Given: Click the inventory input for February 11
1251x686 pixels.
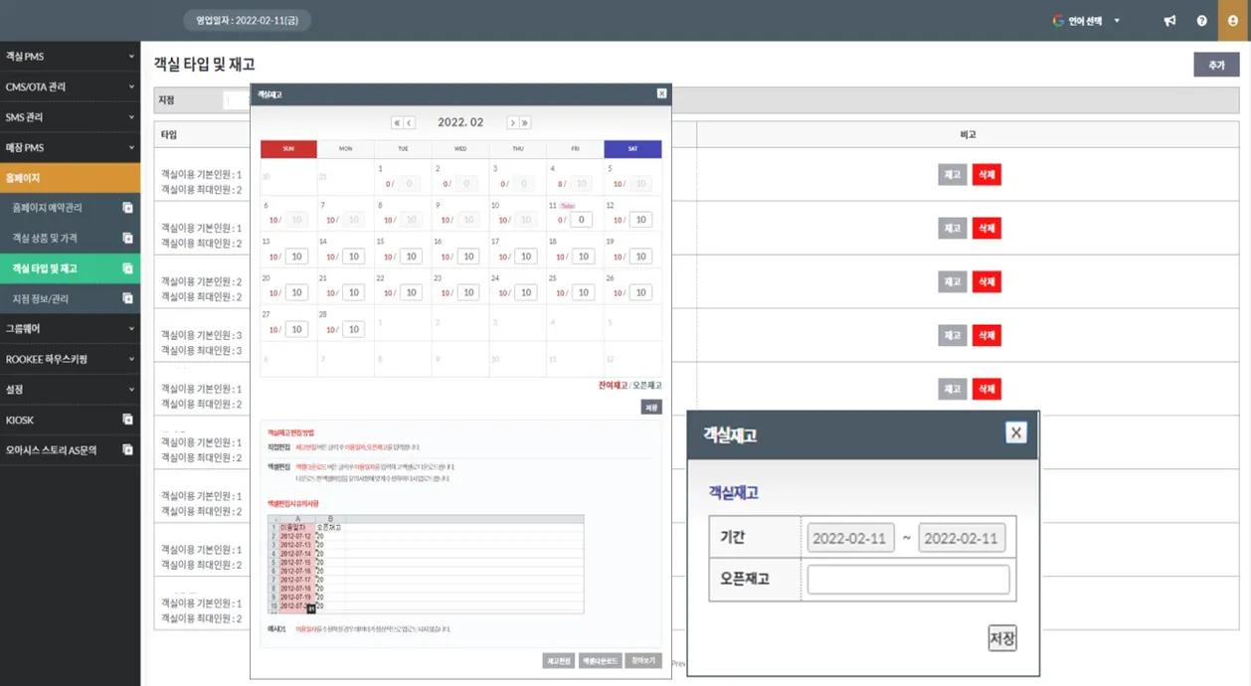Looking at the screenshot, I should click(582, 220).
